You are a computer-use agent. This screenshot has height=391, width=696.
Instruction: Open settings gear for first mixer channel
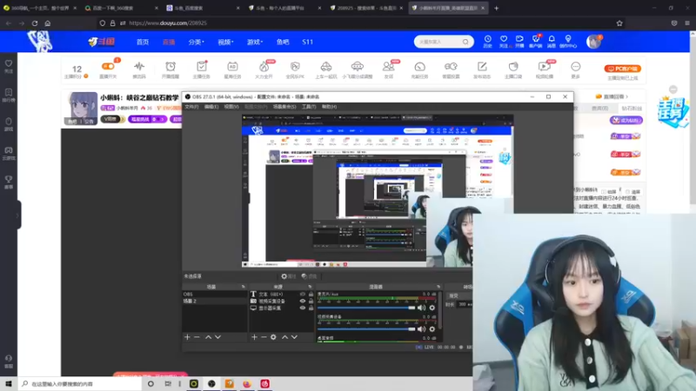tap(432, 308)
